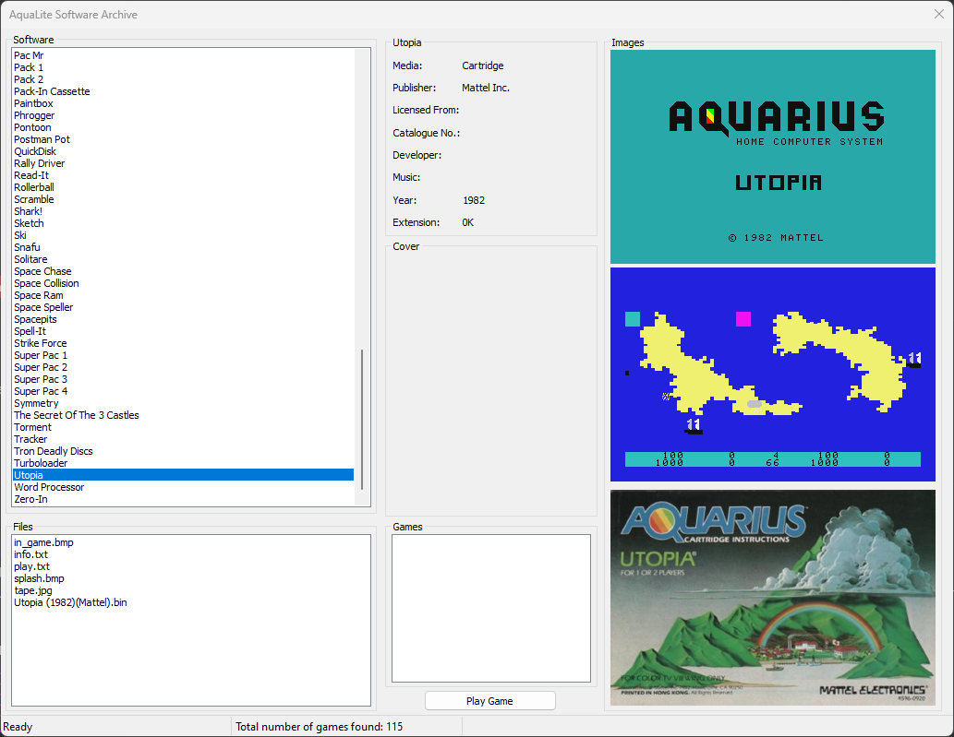
Task: Click the Cartridge media value
Action: tap(482, 65)
